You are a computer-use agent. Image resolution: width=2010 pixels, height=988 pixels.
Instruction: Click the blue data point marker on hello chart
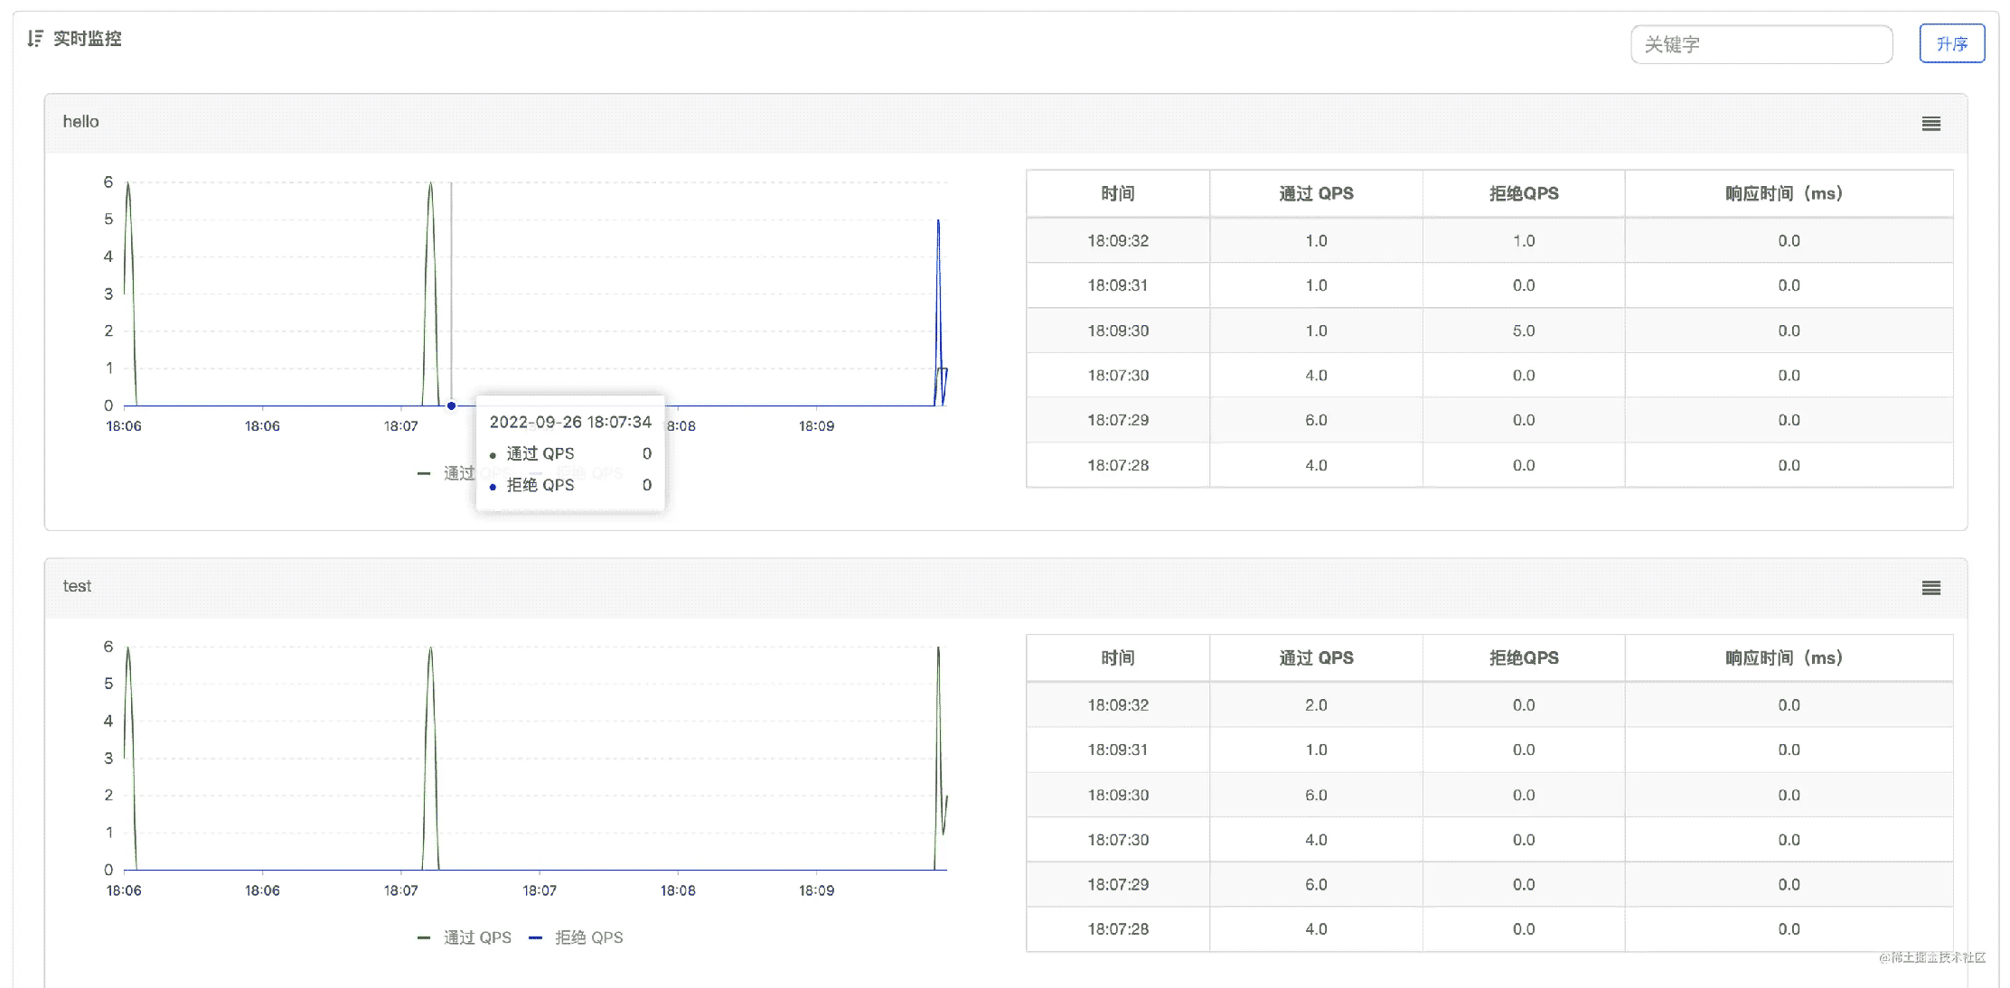(x=451, y=405)
